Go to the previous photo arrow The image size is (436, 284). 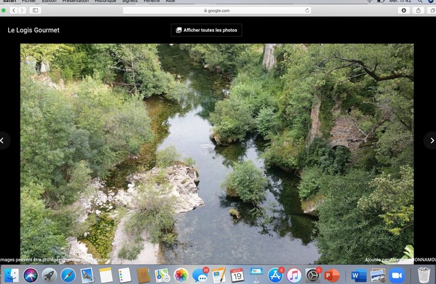coord(5,140)
